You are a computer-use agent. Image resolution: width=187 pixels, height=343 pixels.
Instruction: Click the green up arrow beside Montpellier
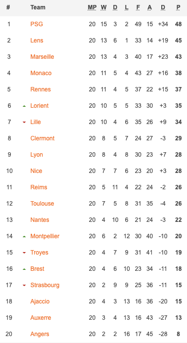tap(24, 236)
